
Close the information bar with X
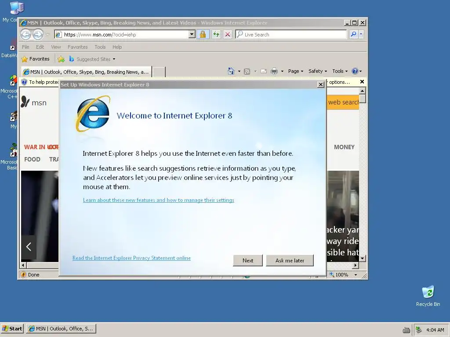pyautogui.click(x=362, y=82)
